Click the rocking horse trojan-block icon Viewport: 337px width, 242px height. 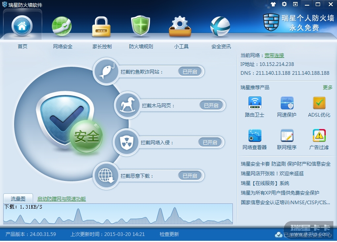[127, 105]
